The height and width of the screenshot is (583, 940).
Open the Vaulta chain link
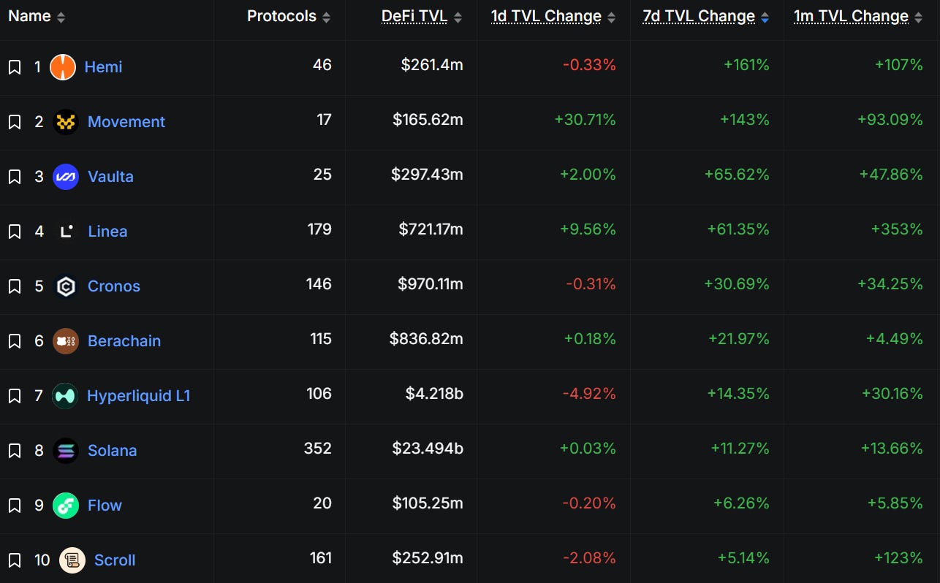(x=110, y=177)
